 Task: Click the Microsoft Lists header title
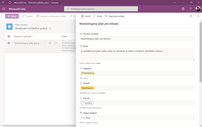pyautogui.click(x=17, y=9)
